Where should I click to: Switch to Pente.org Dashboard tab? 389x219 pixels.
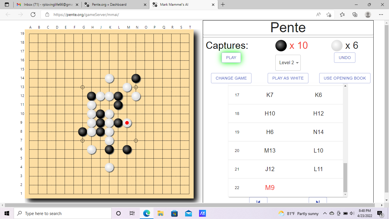point(115,5)
